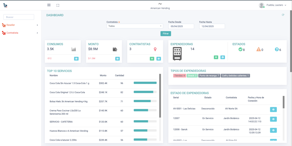Click the green check status icon
This screenshot has height=146, width=292.
[240, 49]
